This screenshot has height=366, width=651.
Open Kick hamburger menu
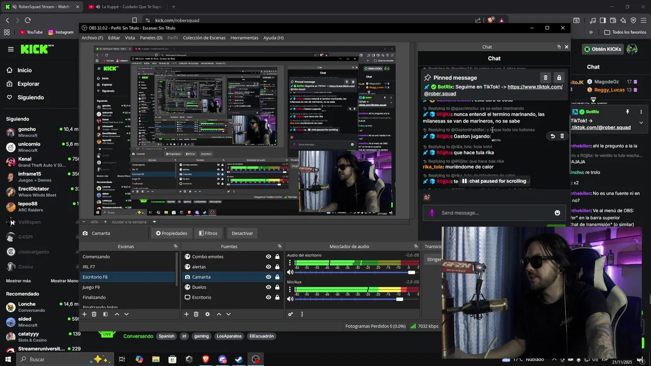11,49
